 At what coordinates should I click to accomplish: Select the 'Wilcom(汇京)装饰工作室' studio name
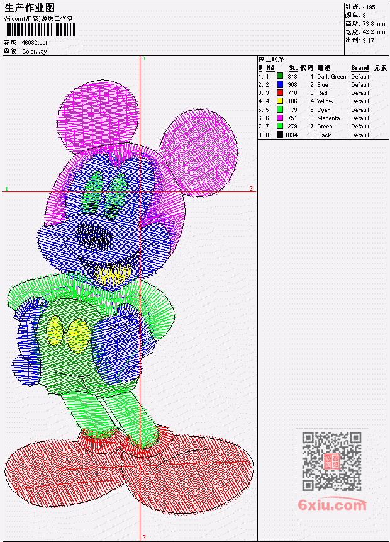click(38, 19)
